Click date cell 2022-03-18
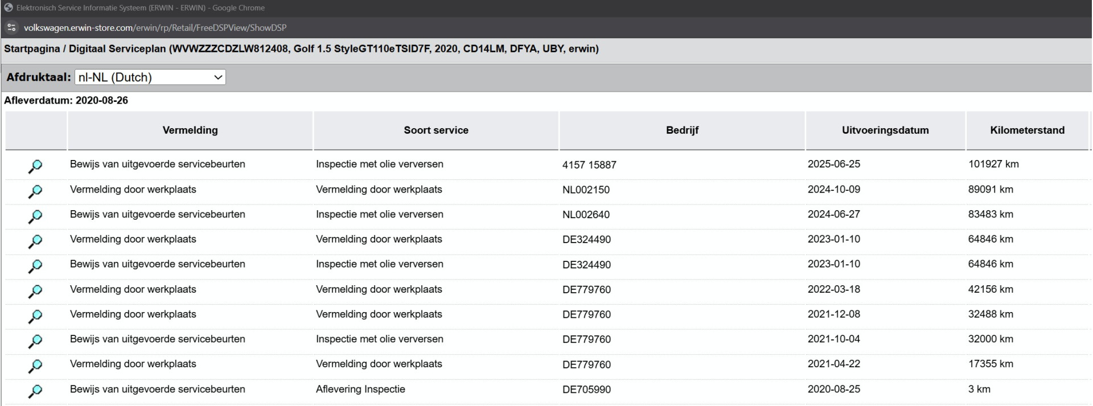The image size is (1093, 406). pyautogui.click(x=834, y=289)
